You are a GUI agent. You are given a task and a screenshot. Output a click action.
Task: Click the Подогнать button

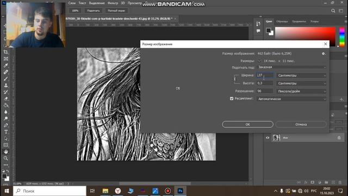tap(94, 11)
